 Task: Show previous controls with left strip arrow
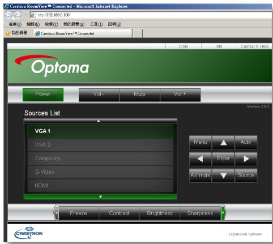[56, 213]
